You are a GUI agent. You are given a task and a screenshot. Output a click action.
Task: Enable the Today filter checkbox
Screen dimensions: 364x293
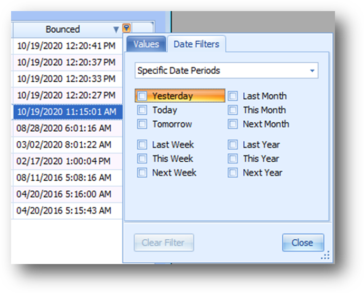click(142, 110)
